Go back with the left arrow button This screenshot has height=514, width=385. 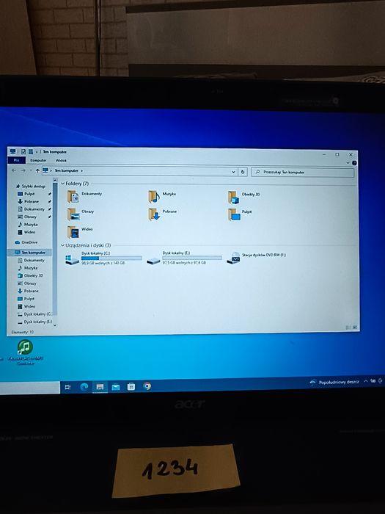pyautogui.click(x=14, y=170)
